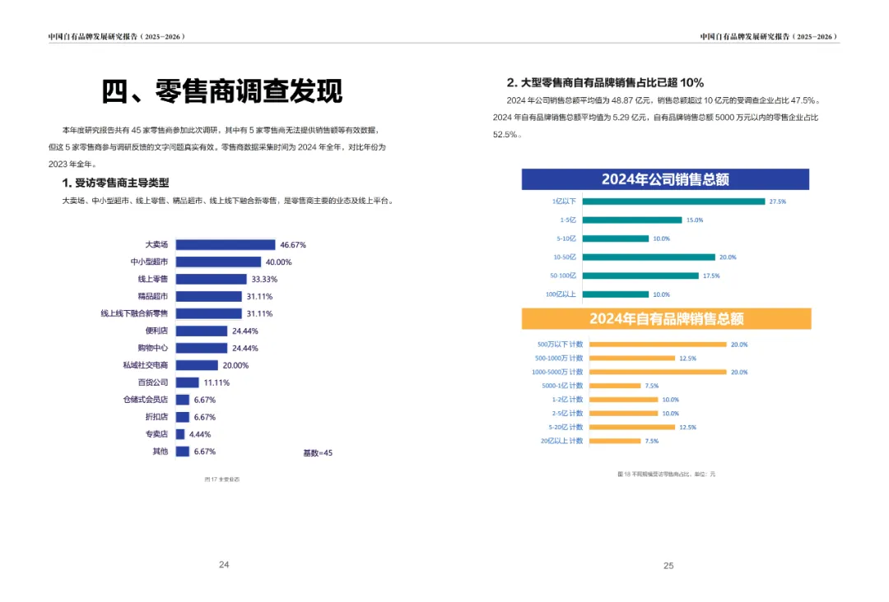Image resolution: width=889 pixels, height=602 pixels.
Task: Click the 大卖场 bar label
Action: [x=156, y=244]
